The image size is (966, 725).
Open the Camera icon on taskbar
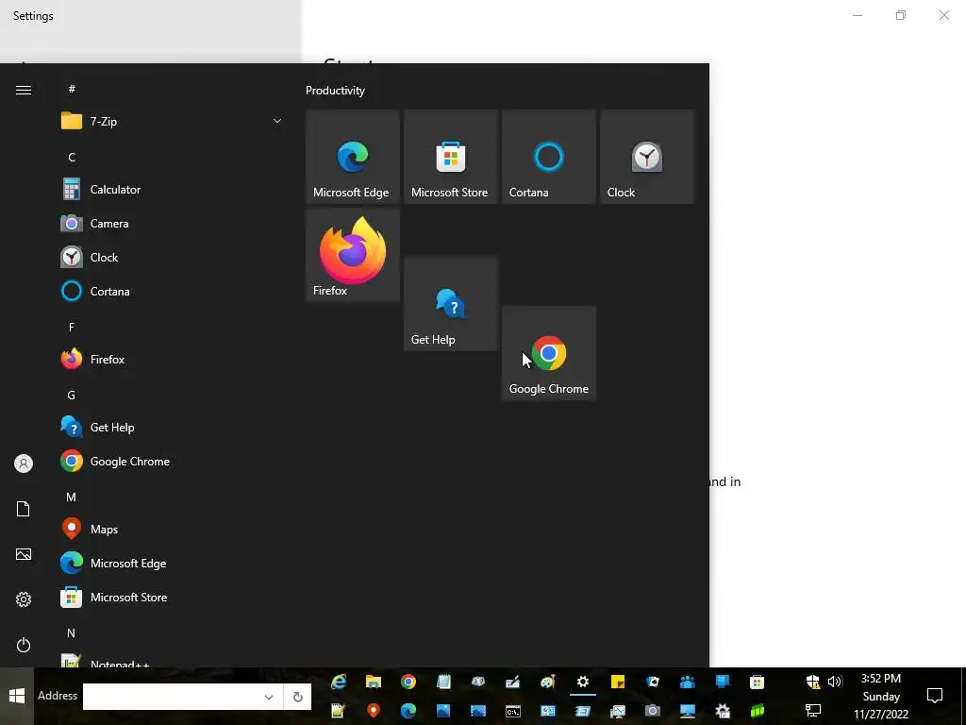(x=653, y=711)
